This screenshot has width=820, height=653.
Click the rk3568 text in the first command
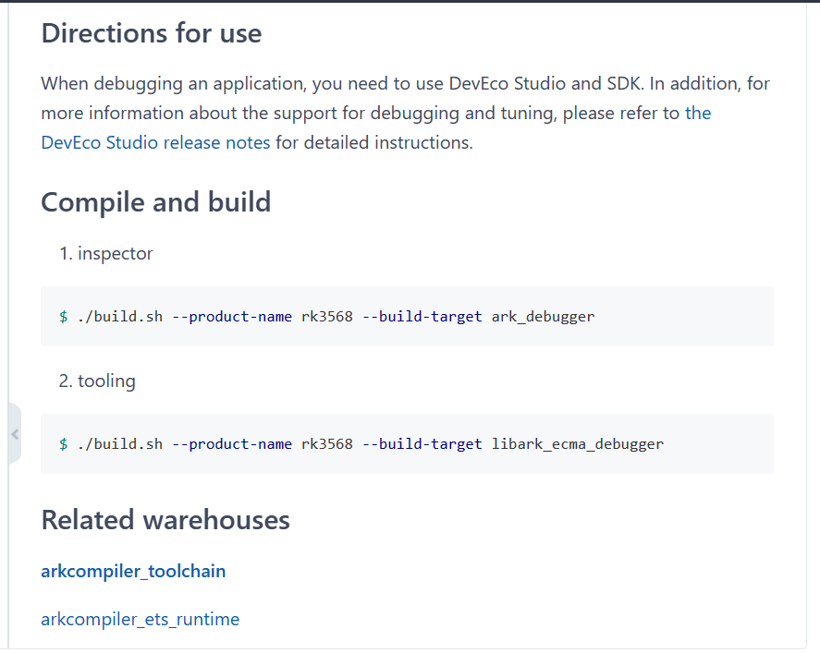pos(327,317)
